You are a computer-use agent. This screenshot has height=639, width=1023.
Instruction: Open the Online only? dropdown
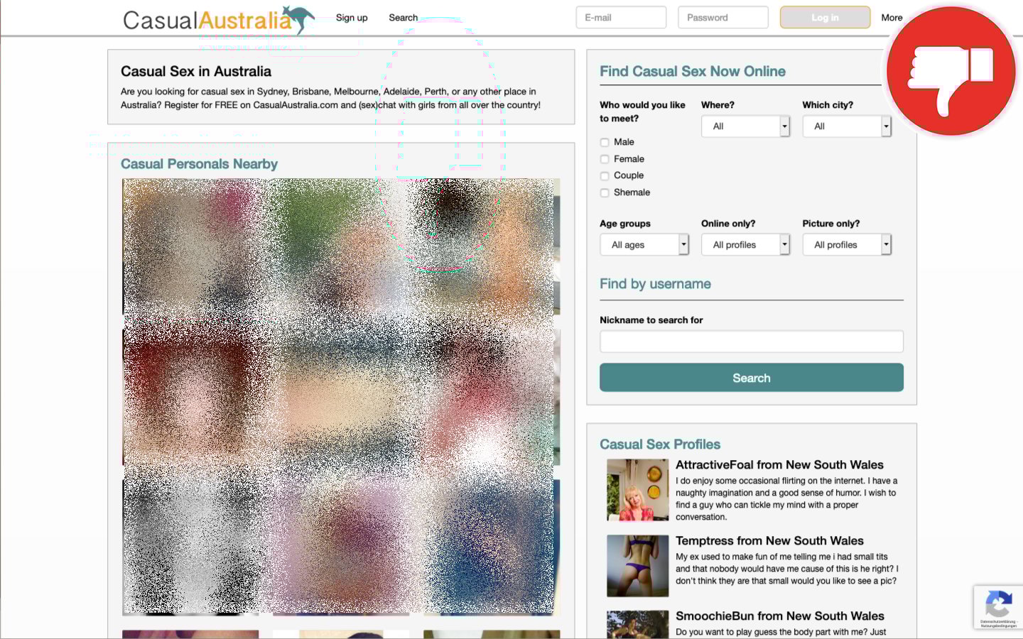click(x=745, y=245)
